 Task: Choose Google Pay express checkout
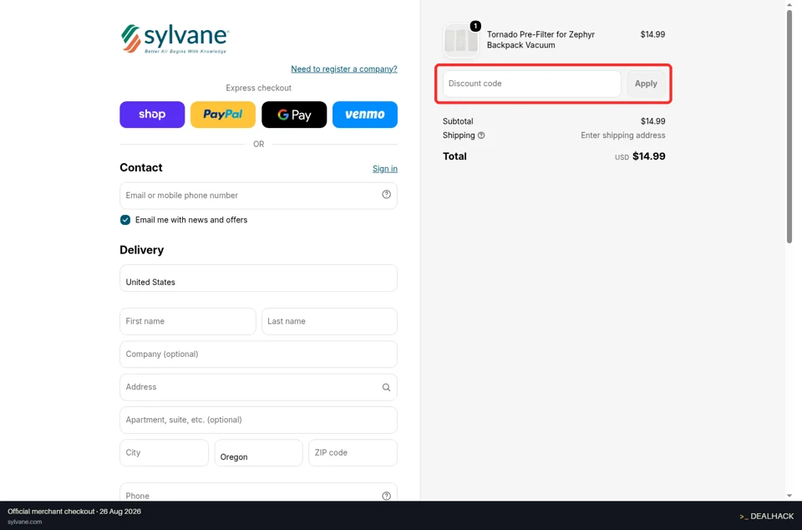click(x=294, y=115)
